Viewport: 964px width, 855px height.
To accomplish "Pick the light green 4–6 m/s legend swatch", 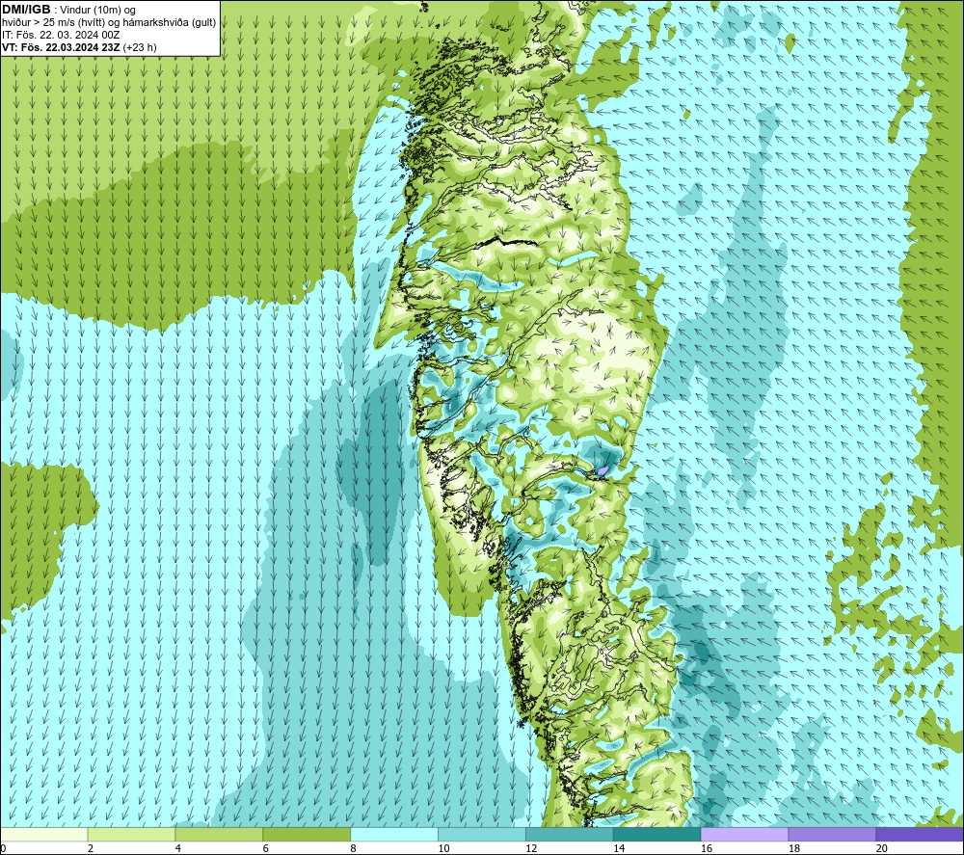I will pyautogui.click(x=219, y=834).
